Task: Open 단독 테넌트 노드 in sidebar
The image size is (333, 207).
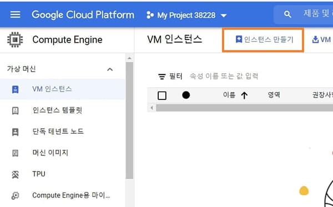Action: 58,132
